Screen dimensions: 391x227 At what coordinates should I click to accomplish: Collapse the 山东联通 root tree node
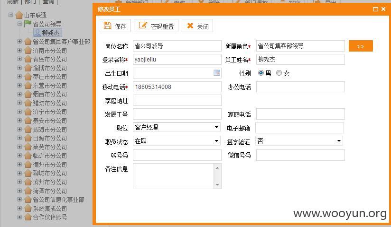pyautogui.click(x=10, y=15)
